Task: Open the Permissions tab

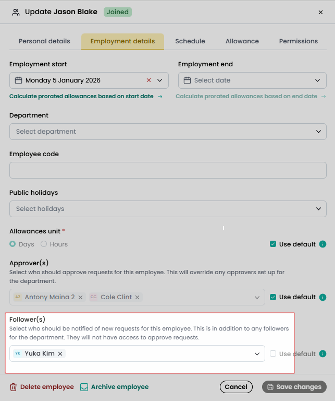Action: [298, 41]
